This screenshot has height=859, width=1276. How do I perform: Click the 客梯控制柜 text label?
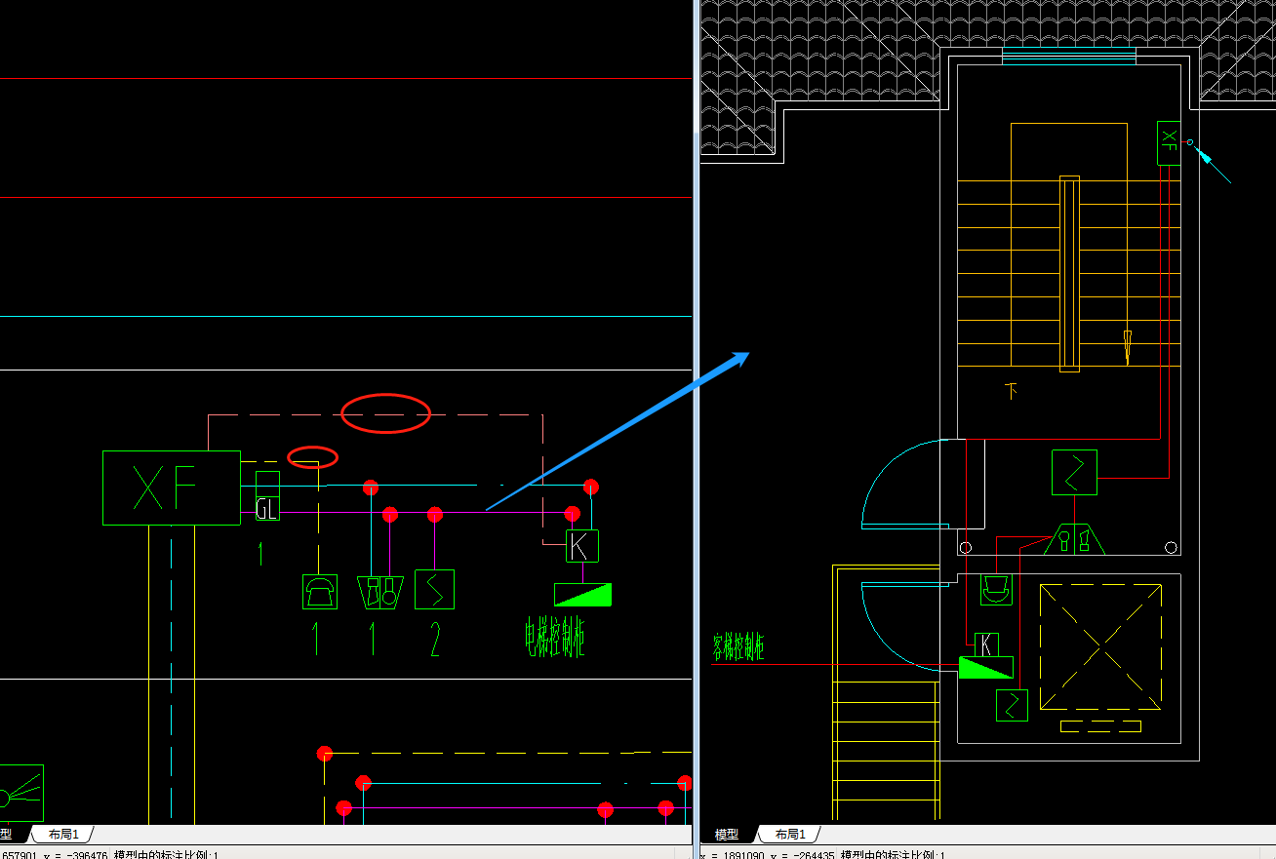[x=738, y=647]
